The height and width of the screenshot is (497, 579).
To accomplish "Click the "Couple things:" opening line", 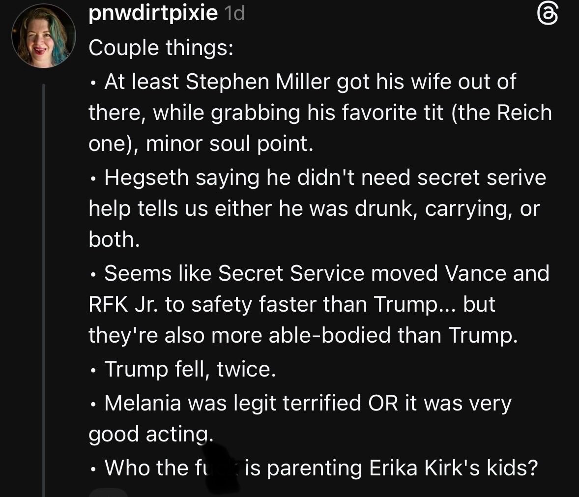I will [x=161, y=48].
